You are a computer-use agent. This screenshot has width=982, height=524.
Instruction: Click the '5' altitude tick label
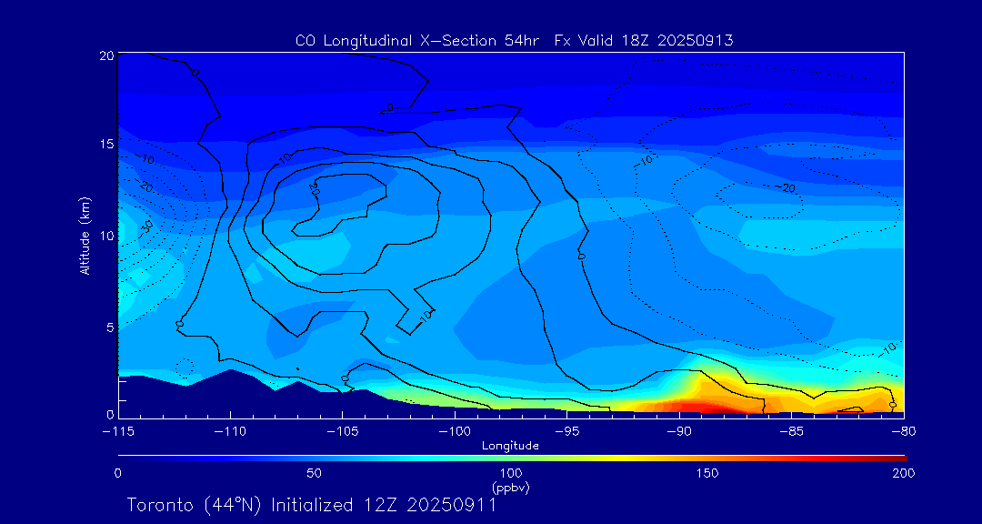[111, 327]
